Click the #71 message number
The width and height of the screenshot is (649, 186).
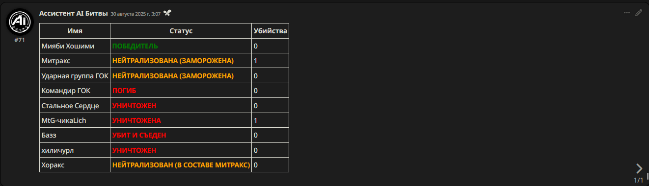(19, 40)
